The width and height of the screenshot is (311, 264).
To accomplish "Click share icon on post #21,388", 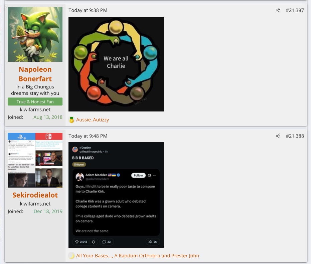I will pos(278,136).
